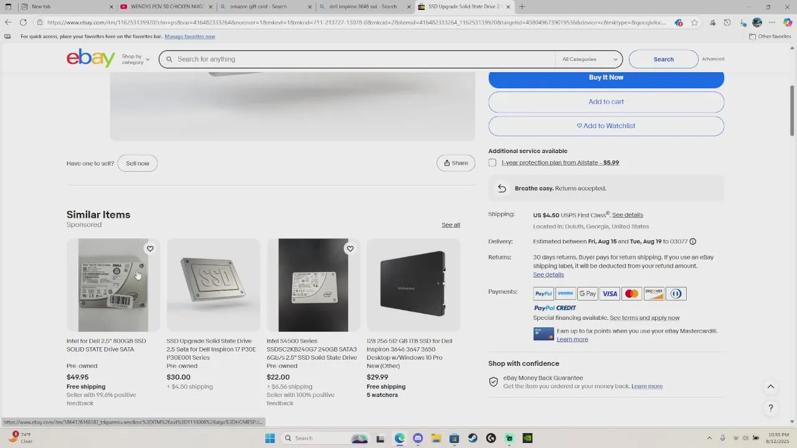Viewport: 797px width, 448px height.
Task: Open shipping See details link
Action: [x=628, y=215]
